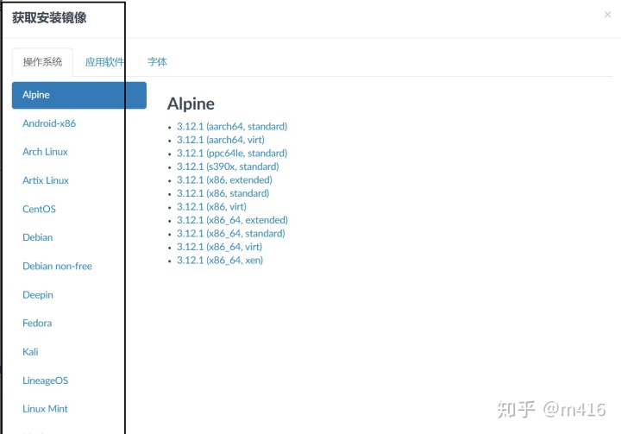Download 3.12.1 (aarch64, virt) image

221,140
